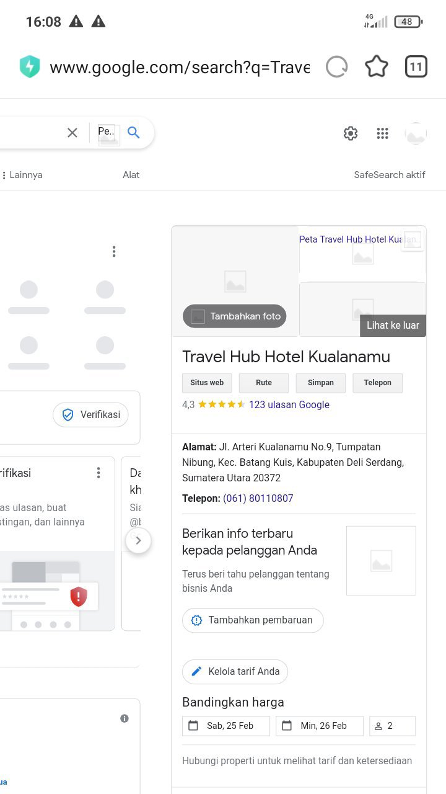Tap the browser shield security icon

30,67
